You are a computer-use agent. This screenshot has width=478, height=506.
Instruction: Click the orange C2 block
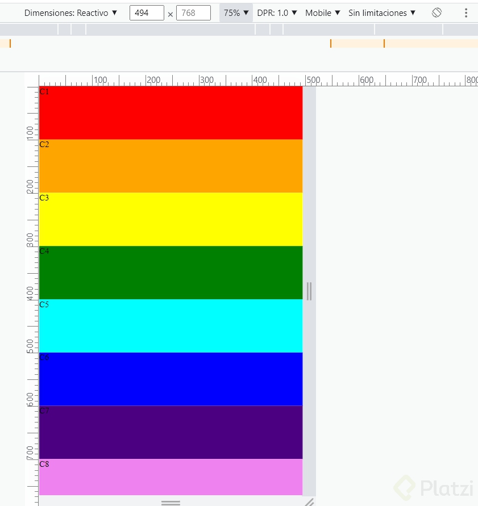pyautogui.click(x=171, y=166)
